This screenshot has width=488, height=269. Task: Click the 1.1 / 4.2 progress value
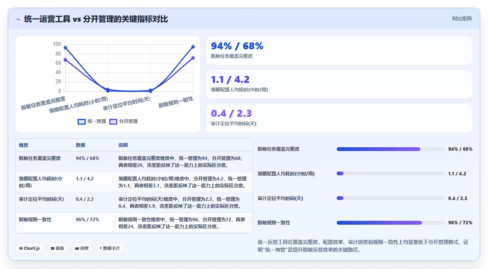[457, 174]
